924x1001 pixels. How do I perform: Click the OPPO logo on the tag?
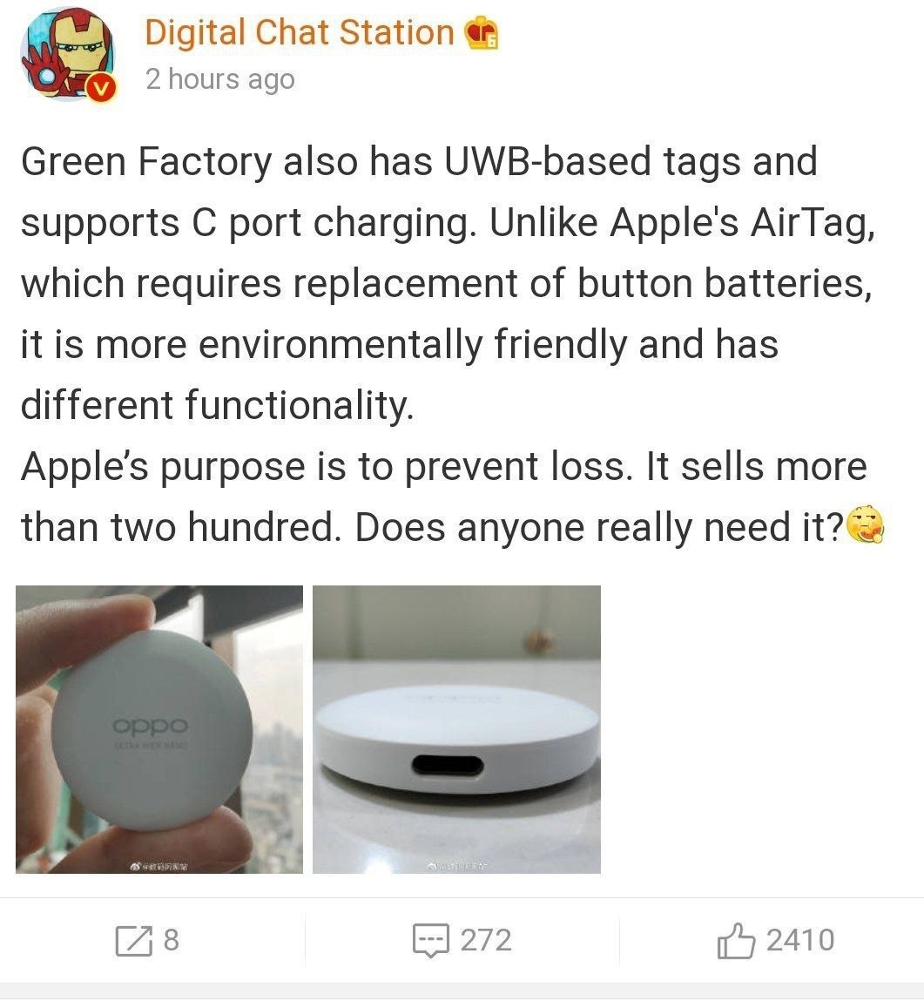tap(151, 726)
